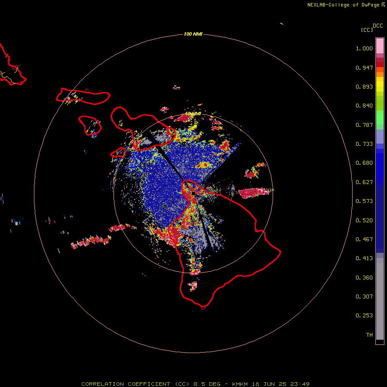Screen dimensions: 387x387
Task: Click the [CC] legend label
Action: [x=367, y=30]
